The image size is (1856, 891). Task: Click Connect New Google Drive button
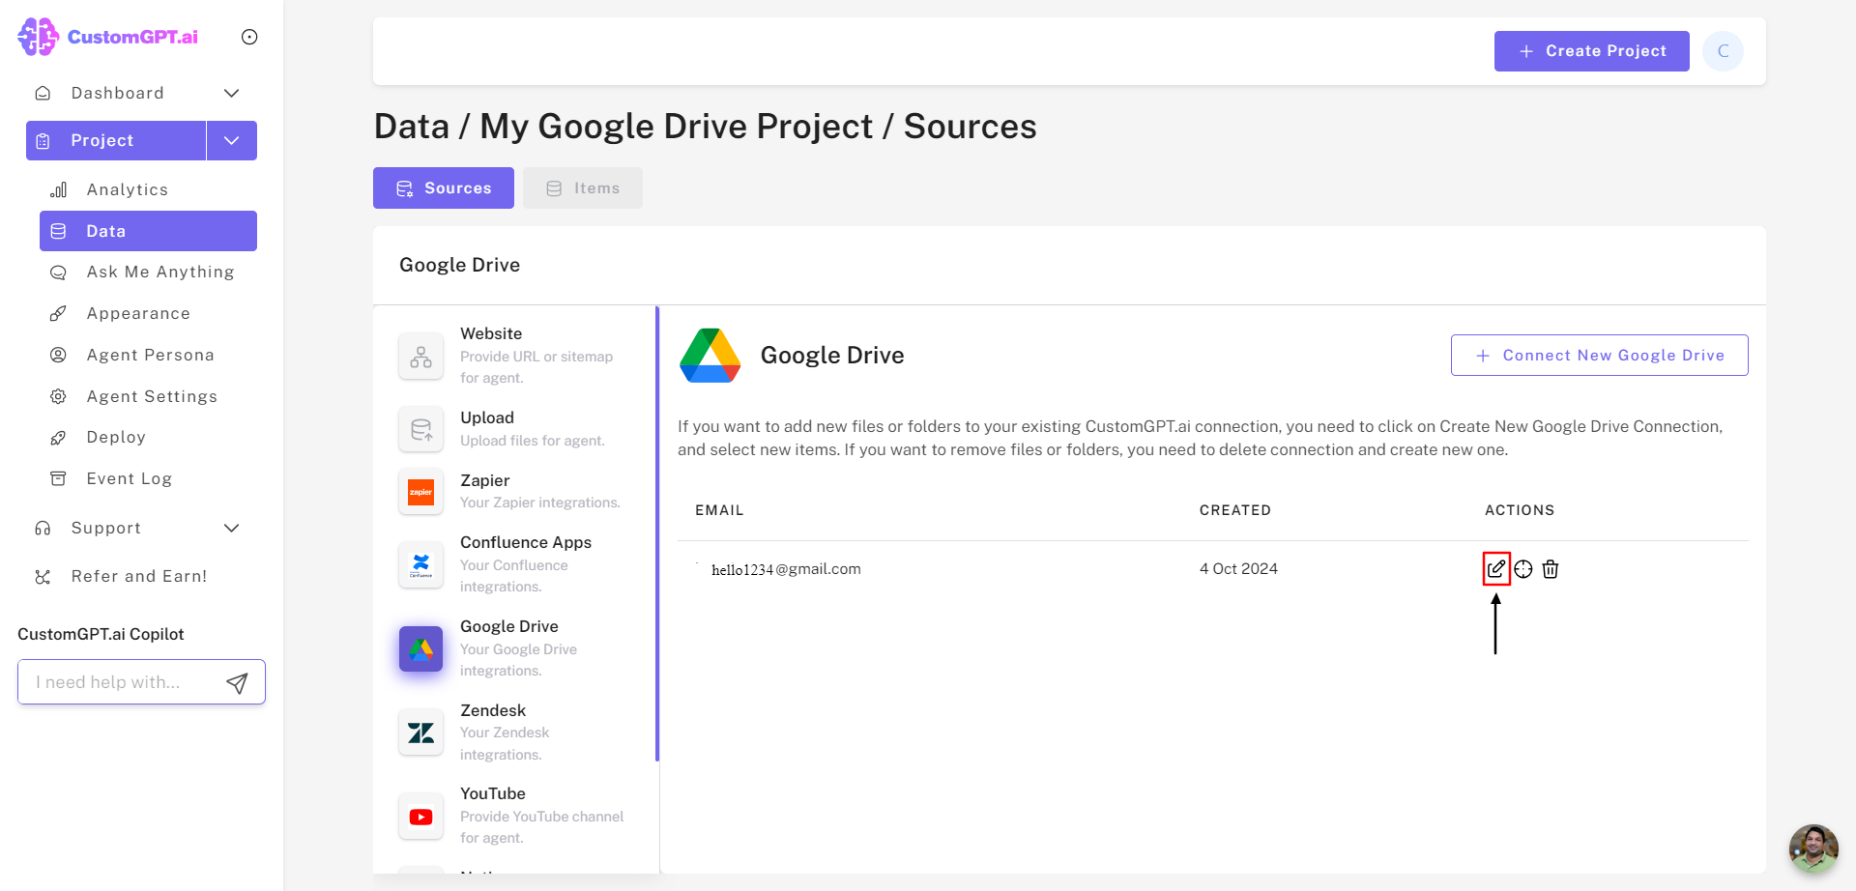(x=1599, y=355)
